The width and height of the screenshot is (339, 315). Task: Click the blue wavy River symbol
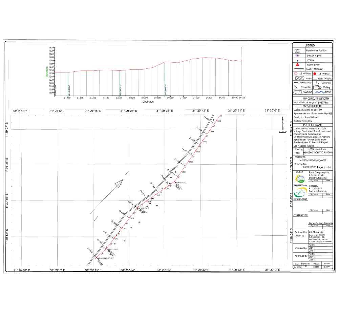pyautogui.click(x=319, y=92)
